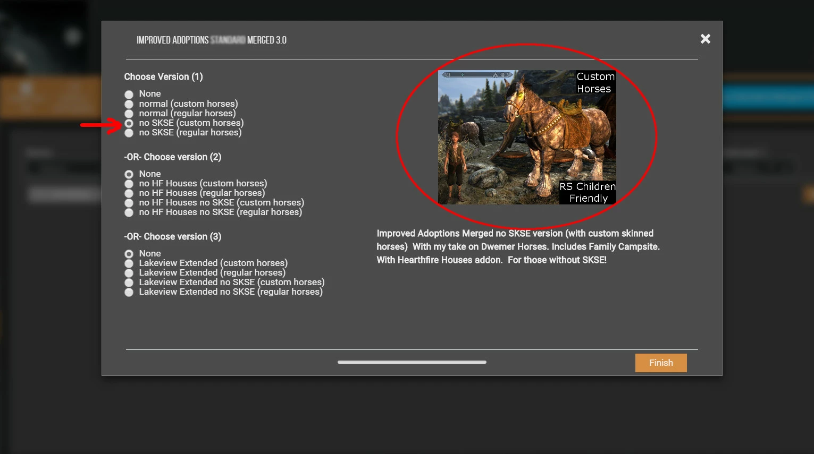Click the installer title Improved Adoptions Merged 3.0
This screenshot has width=814, height=454.
coord(212,40)
